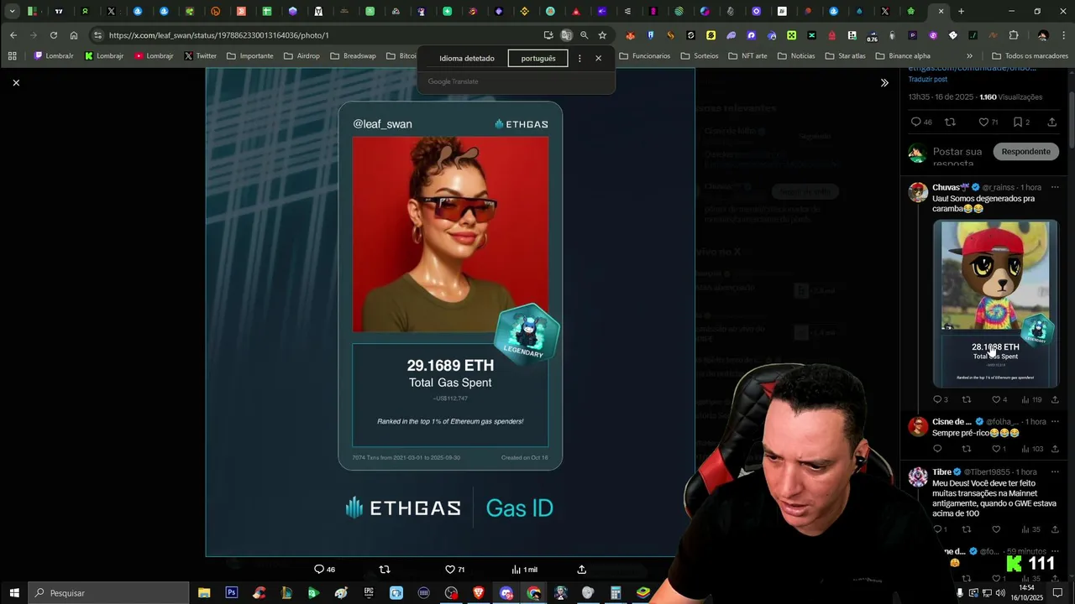This screenshot has height=604, width=1075.
Task: Click the Pesquisar taskbar search box
Action: [108, 592]
